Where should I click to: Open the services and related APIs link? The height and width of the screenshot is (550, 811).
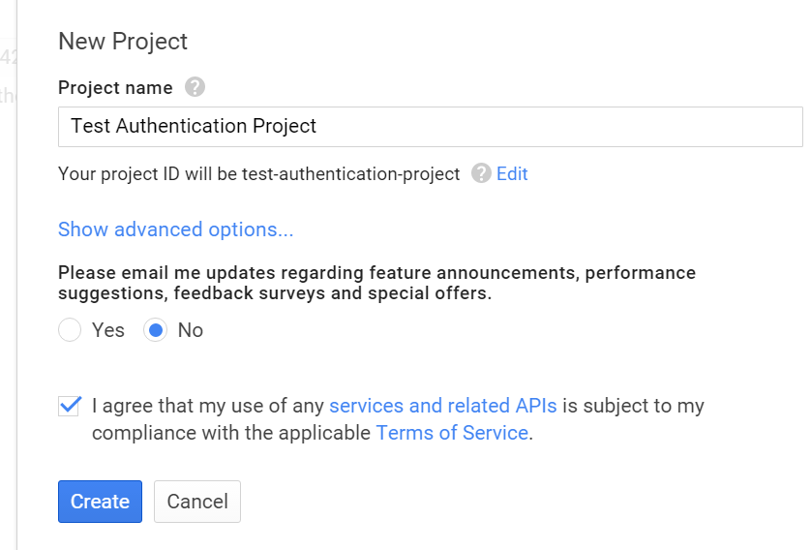[442, 406]
